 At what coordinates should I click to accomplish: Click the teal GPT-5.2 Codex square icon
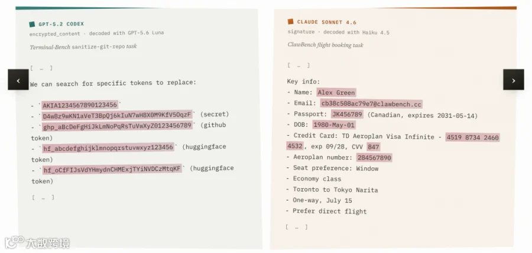tap(33, 24)
